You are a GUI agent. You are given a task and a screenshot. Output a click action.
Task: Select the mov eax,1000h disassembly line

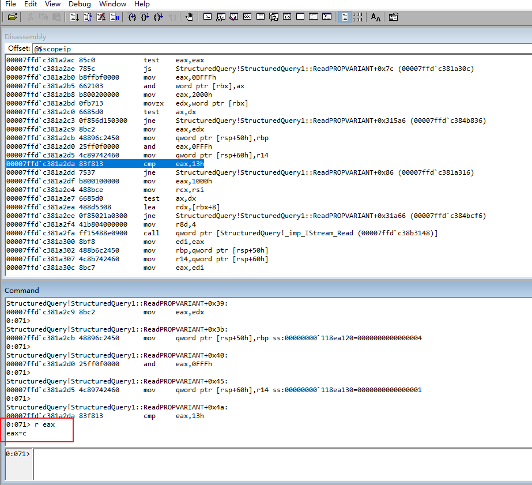point(109,181)
